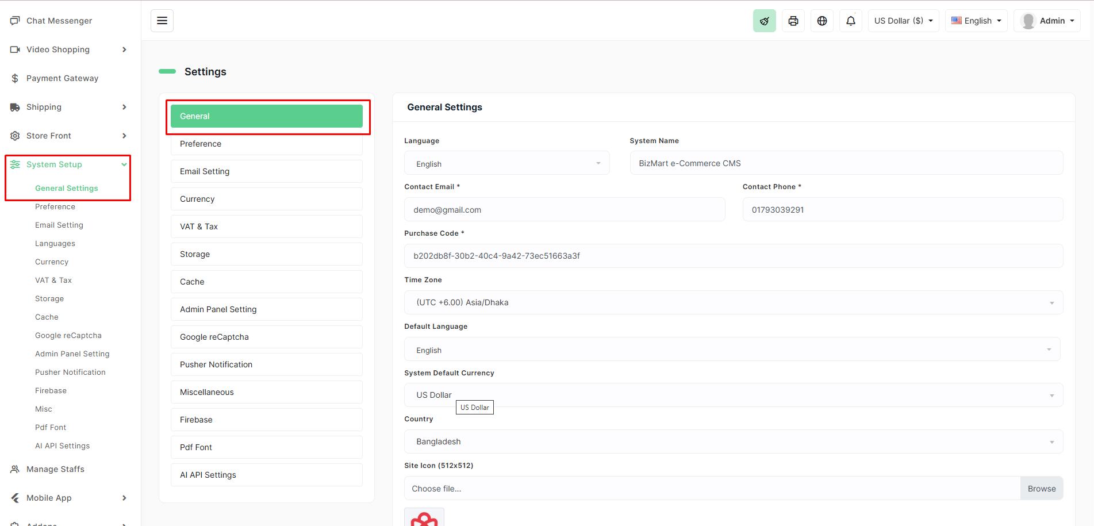
Task: Open the US Dollar currency dropdown in header
Action: 903,21
